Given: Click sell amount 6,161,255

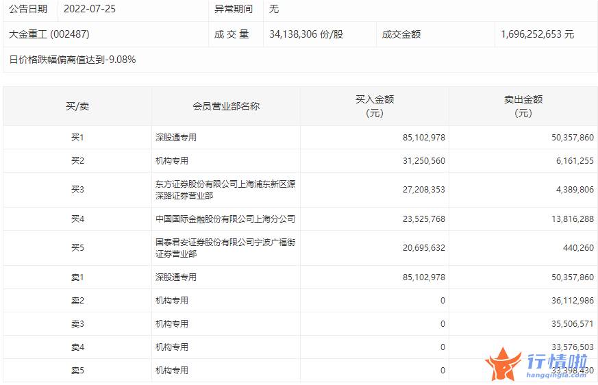Looking at the screenshot, I should coord(575,160).
